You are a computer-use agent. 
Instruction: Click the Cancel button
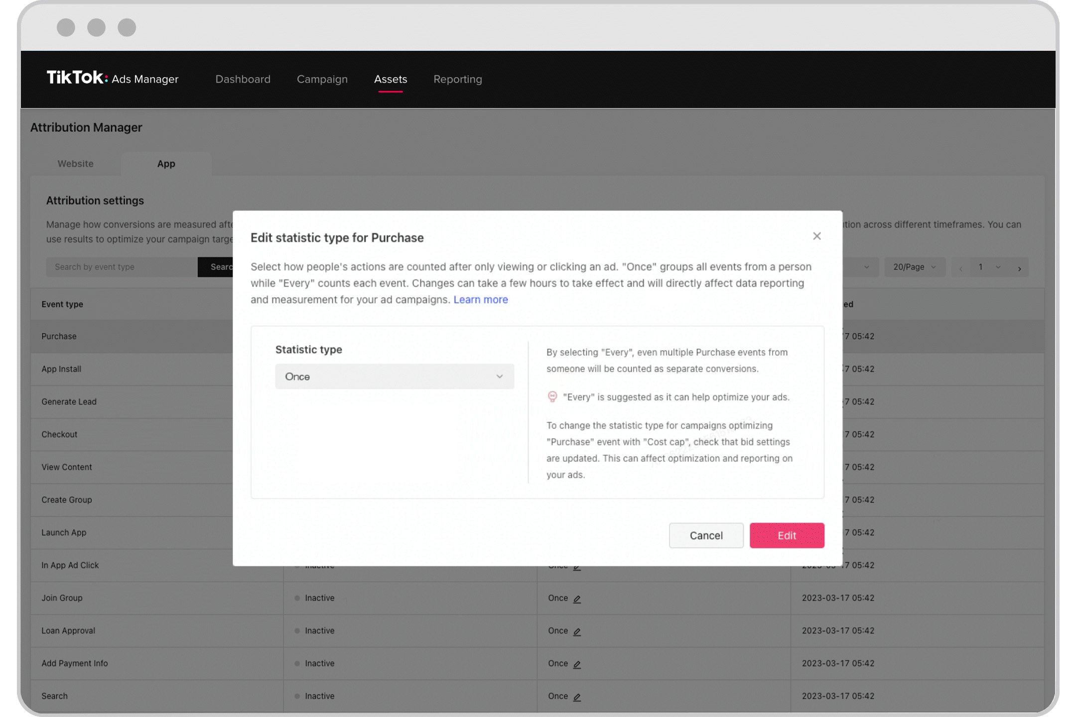tap(706, 535)
